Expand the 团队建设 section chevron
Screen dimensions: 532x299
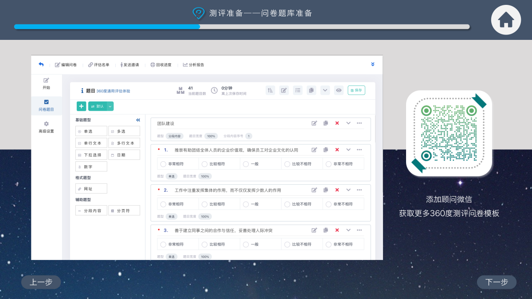[348, 123]
